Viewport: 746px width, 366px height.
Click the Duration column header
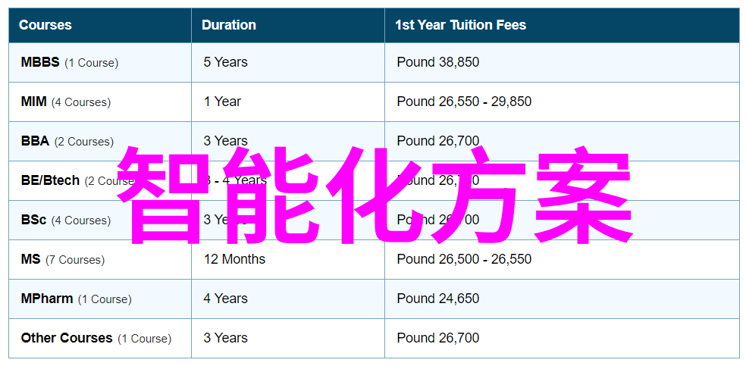(x=229, y=25)
